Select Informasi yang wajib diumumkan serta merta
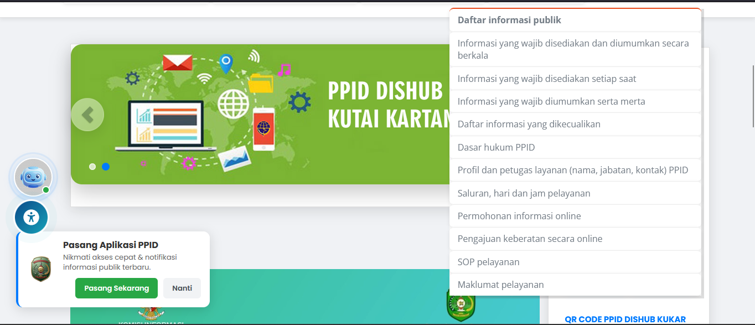755x325 pixels. pos(576,101)
